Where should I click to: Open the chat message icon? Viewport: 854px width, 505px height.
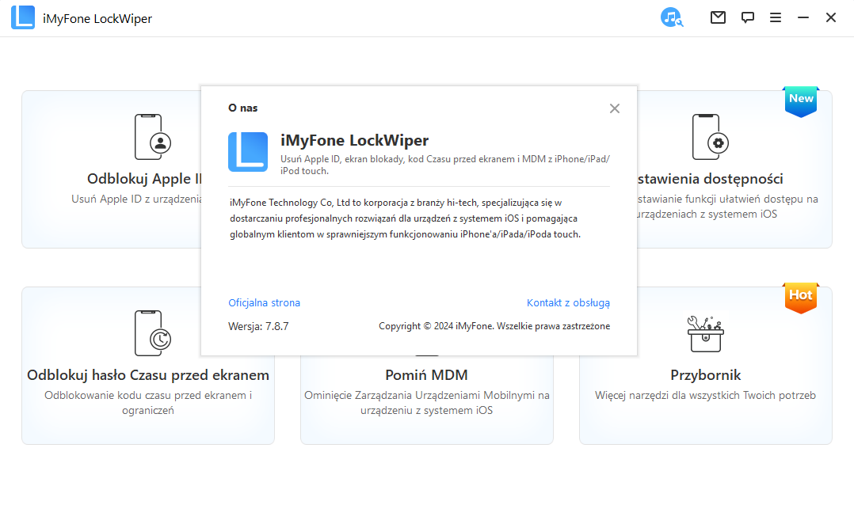(747, 17)
